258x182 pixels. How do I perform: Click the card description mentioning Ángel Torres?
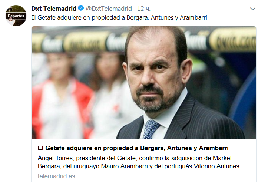coord(141,162)
